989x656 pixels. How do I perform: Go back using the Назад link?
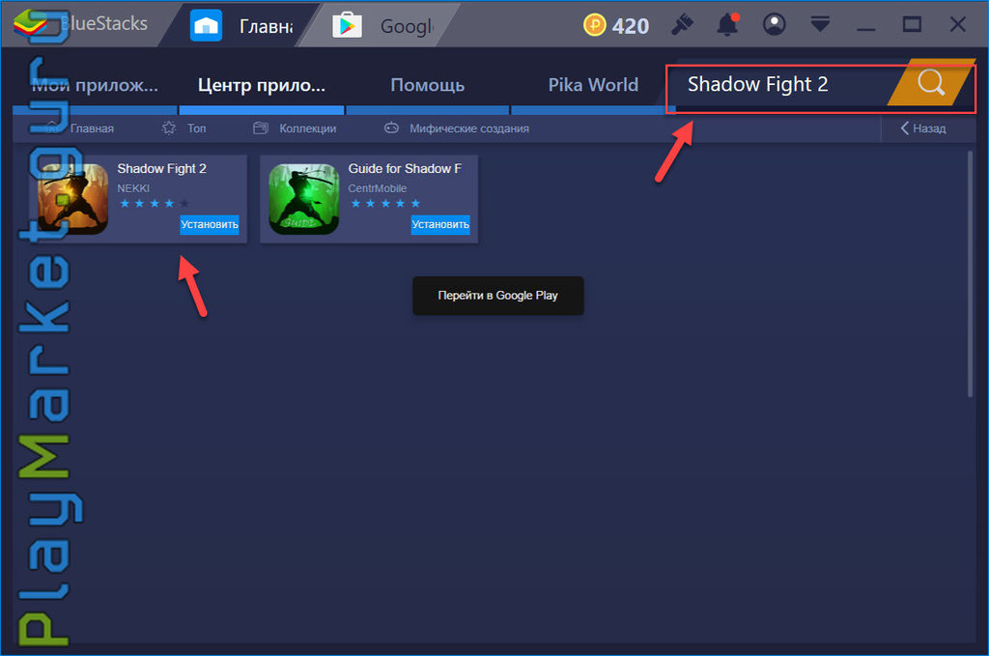click(922, 128)
